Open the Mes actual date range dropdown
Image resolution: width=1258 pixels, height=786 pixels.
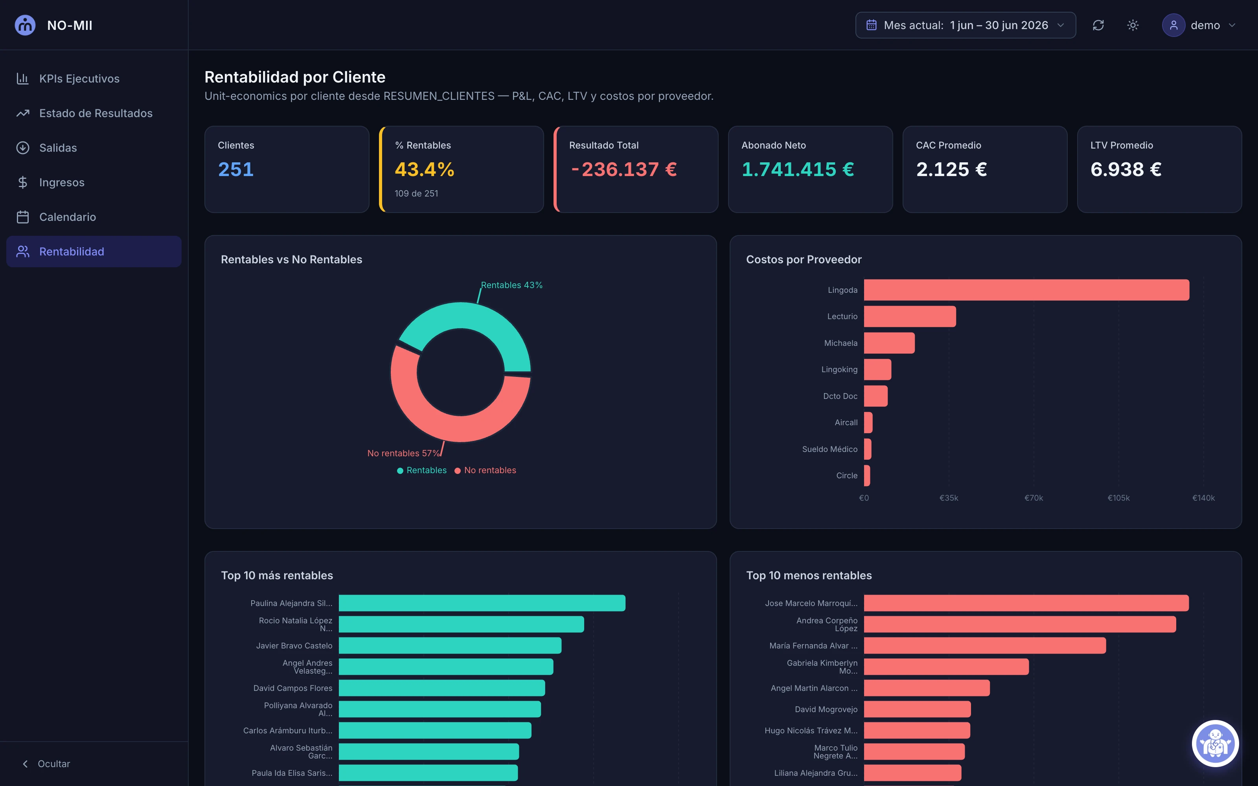click(x=966, y=25)
